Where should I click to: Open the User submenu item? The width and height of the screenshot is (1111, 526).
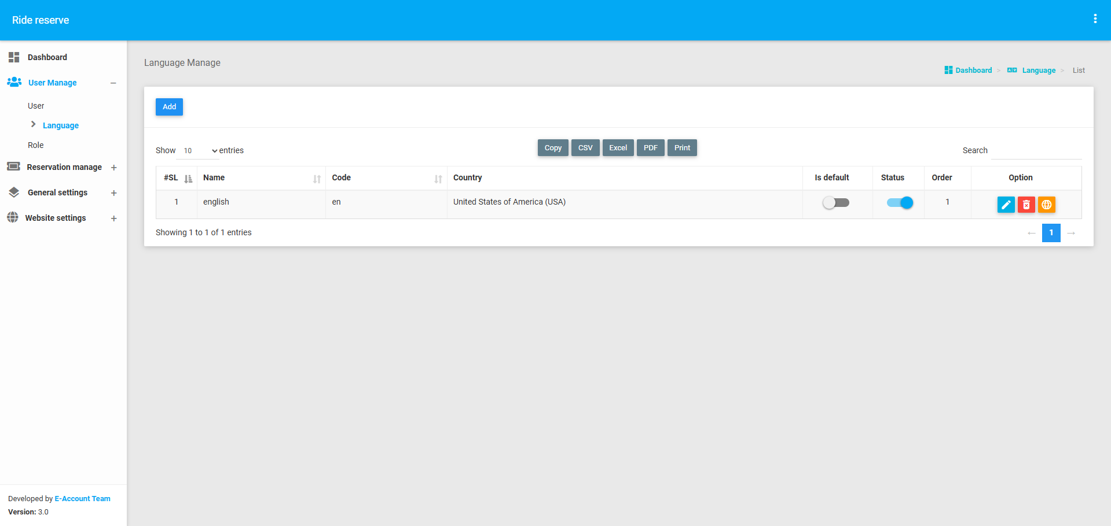click(x=36, y=106)
